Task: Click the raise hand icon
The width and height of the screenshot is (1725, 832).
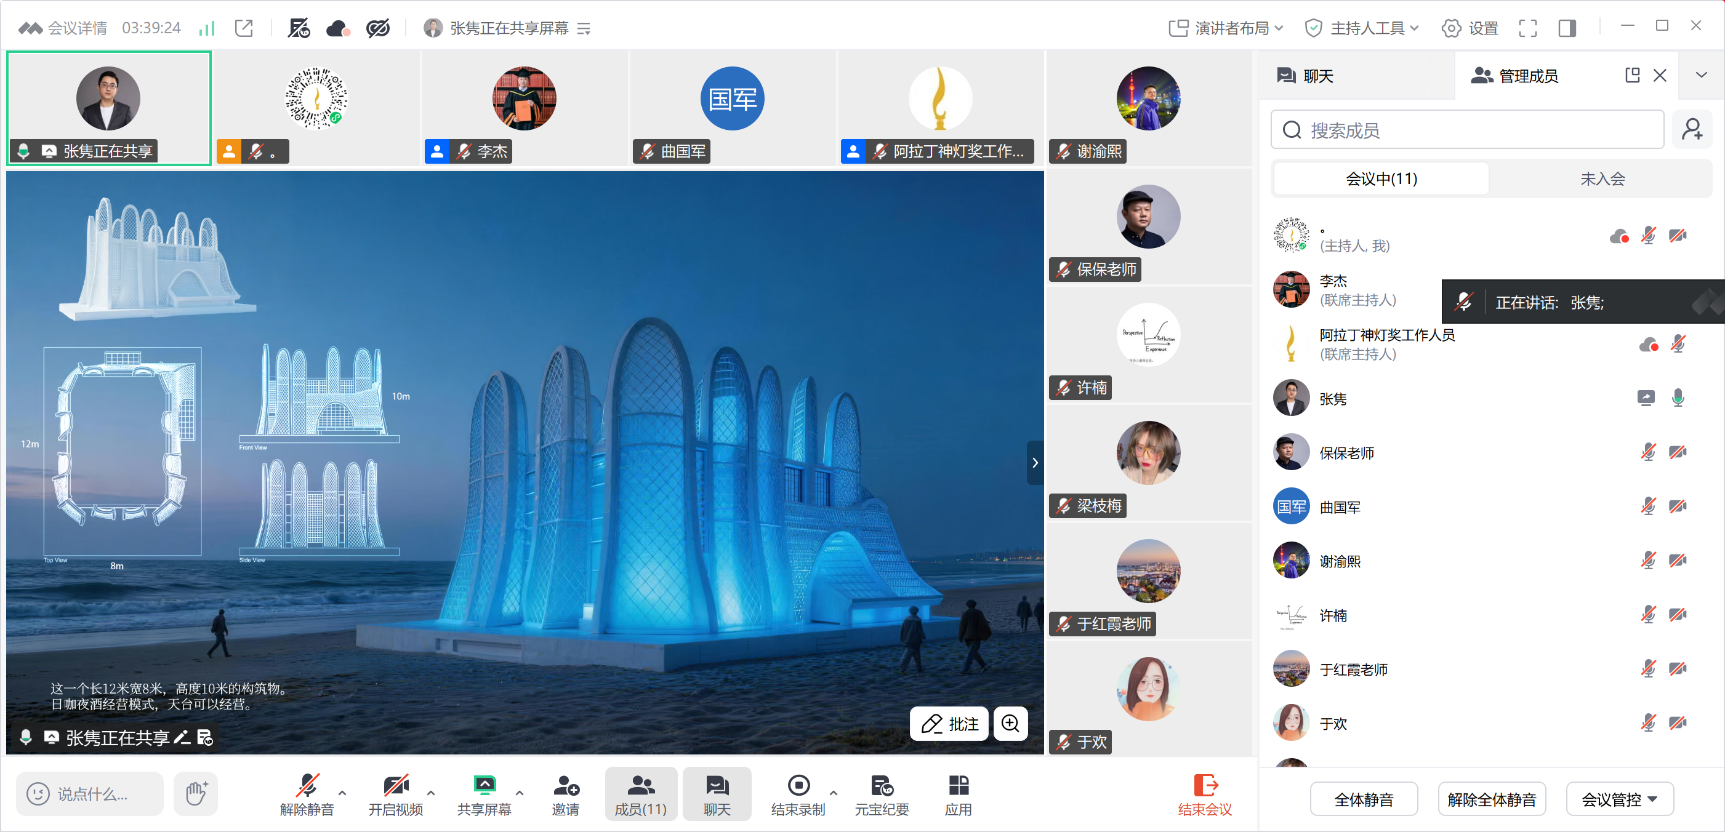Action: (196, 793)
